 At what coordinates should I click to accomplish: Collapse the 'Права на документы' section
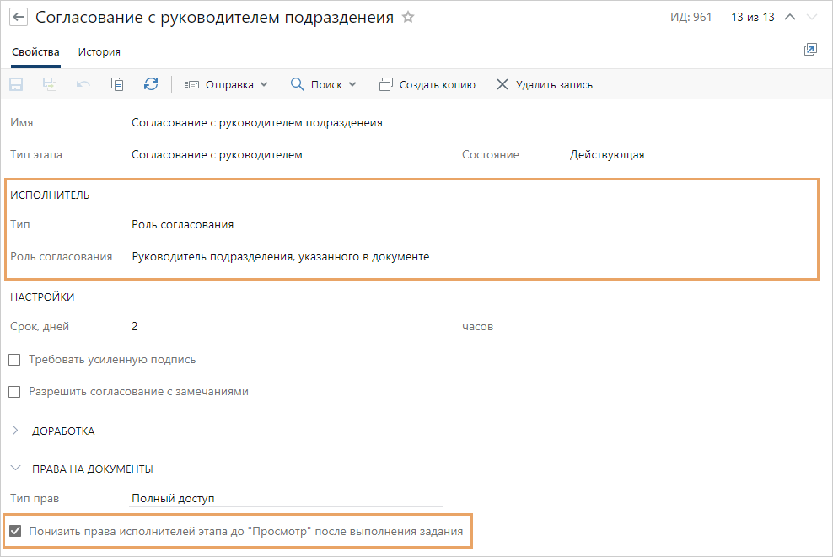coord(15,469)
